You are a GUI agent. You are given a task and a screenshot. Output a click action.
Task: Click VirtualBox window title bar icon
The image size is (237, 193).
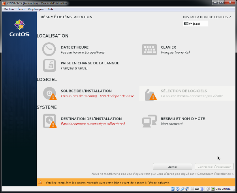(4, 3)
